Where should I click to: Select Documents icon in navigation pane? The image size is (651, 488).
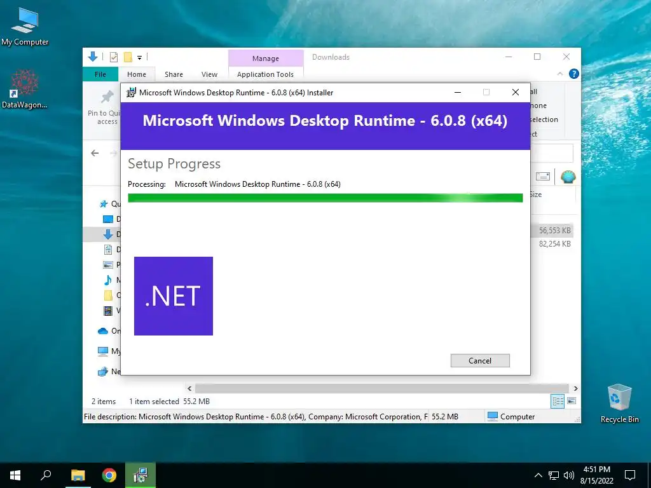click(x=108, y=249)
